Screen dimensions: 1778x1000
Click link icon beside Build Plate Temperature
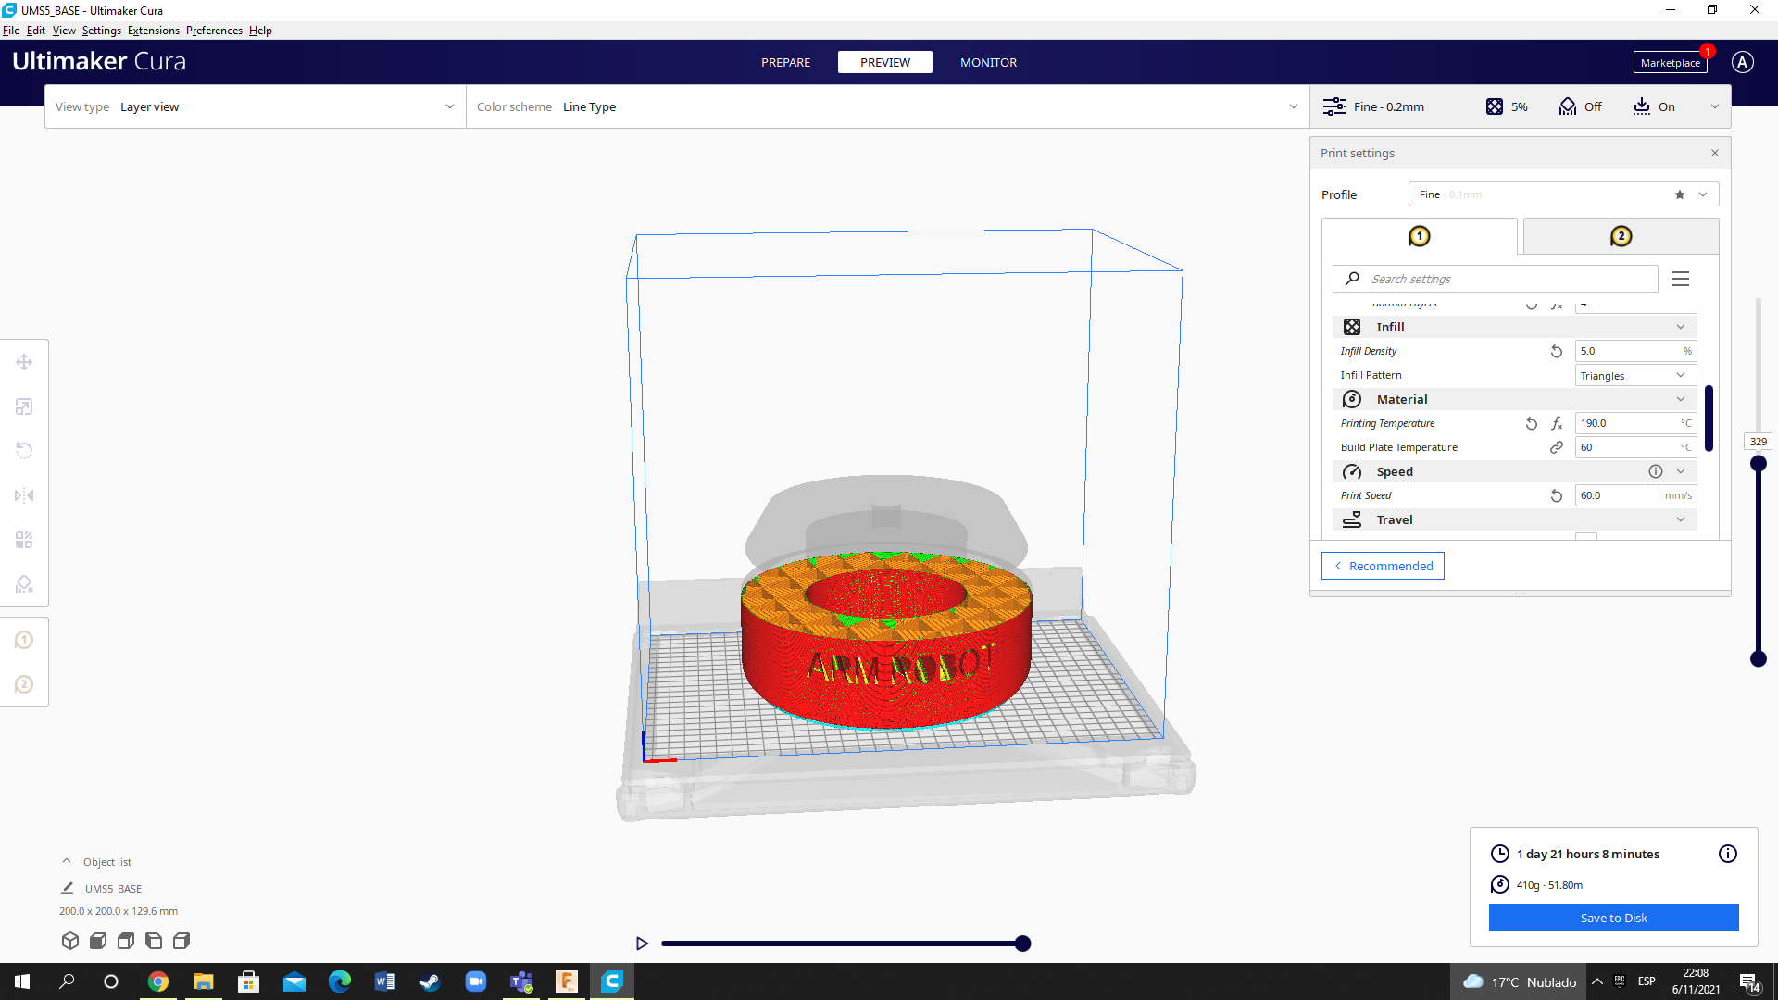pyautogui.click(x=1557, y=447)
